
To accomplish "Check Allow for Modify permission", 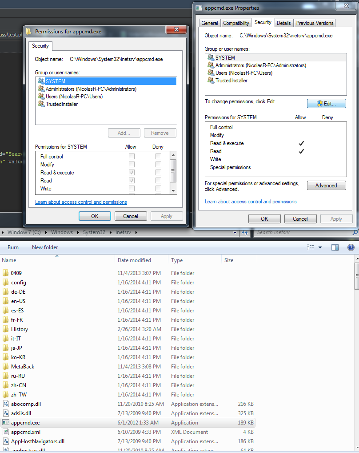I will tap(132, 164).
